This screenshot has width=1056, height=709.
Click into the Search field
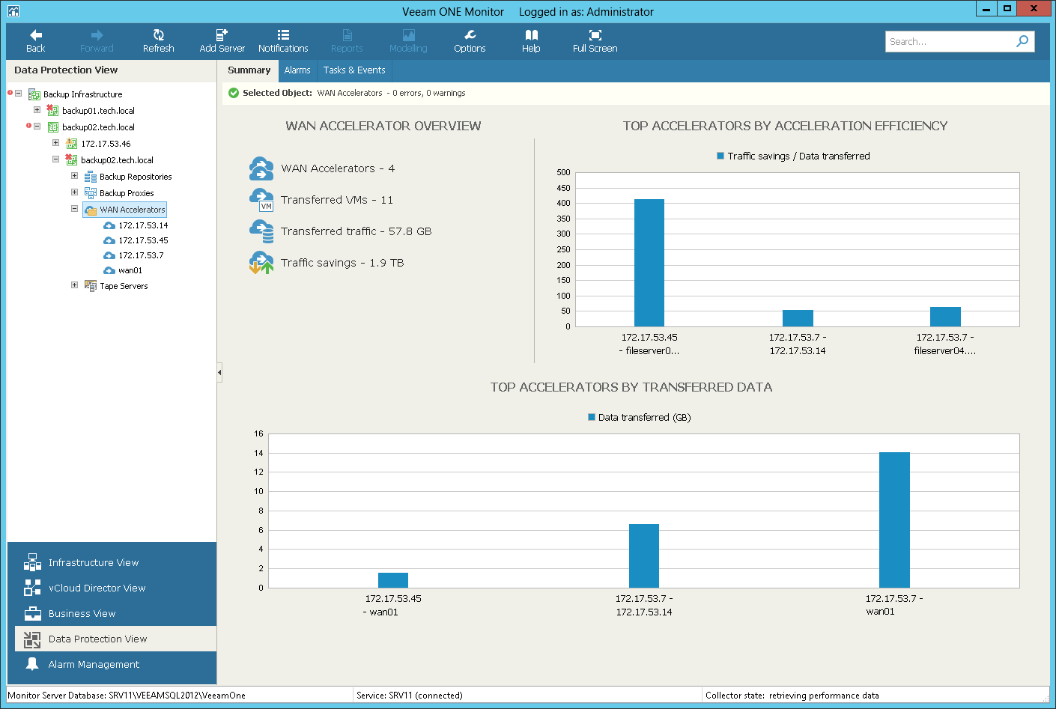point(950,41)
